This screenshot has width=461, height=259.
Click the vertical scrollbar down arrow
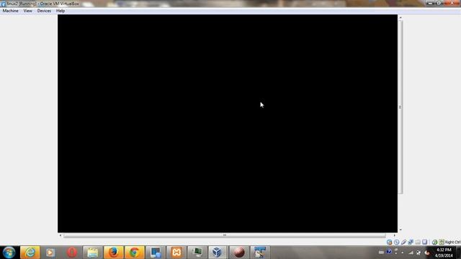(x=400, y=230)
